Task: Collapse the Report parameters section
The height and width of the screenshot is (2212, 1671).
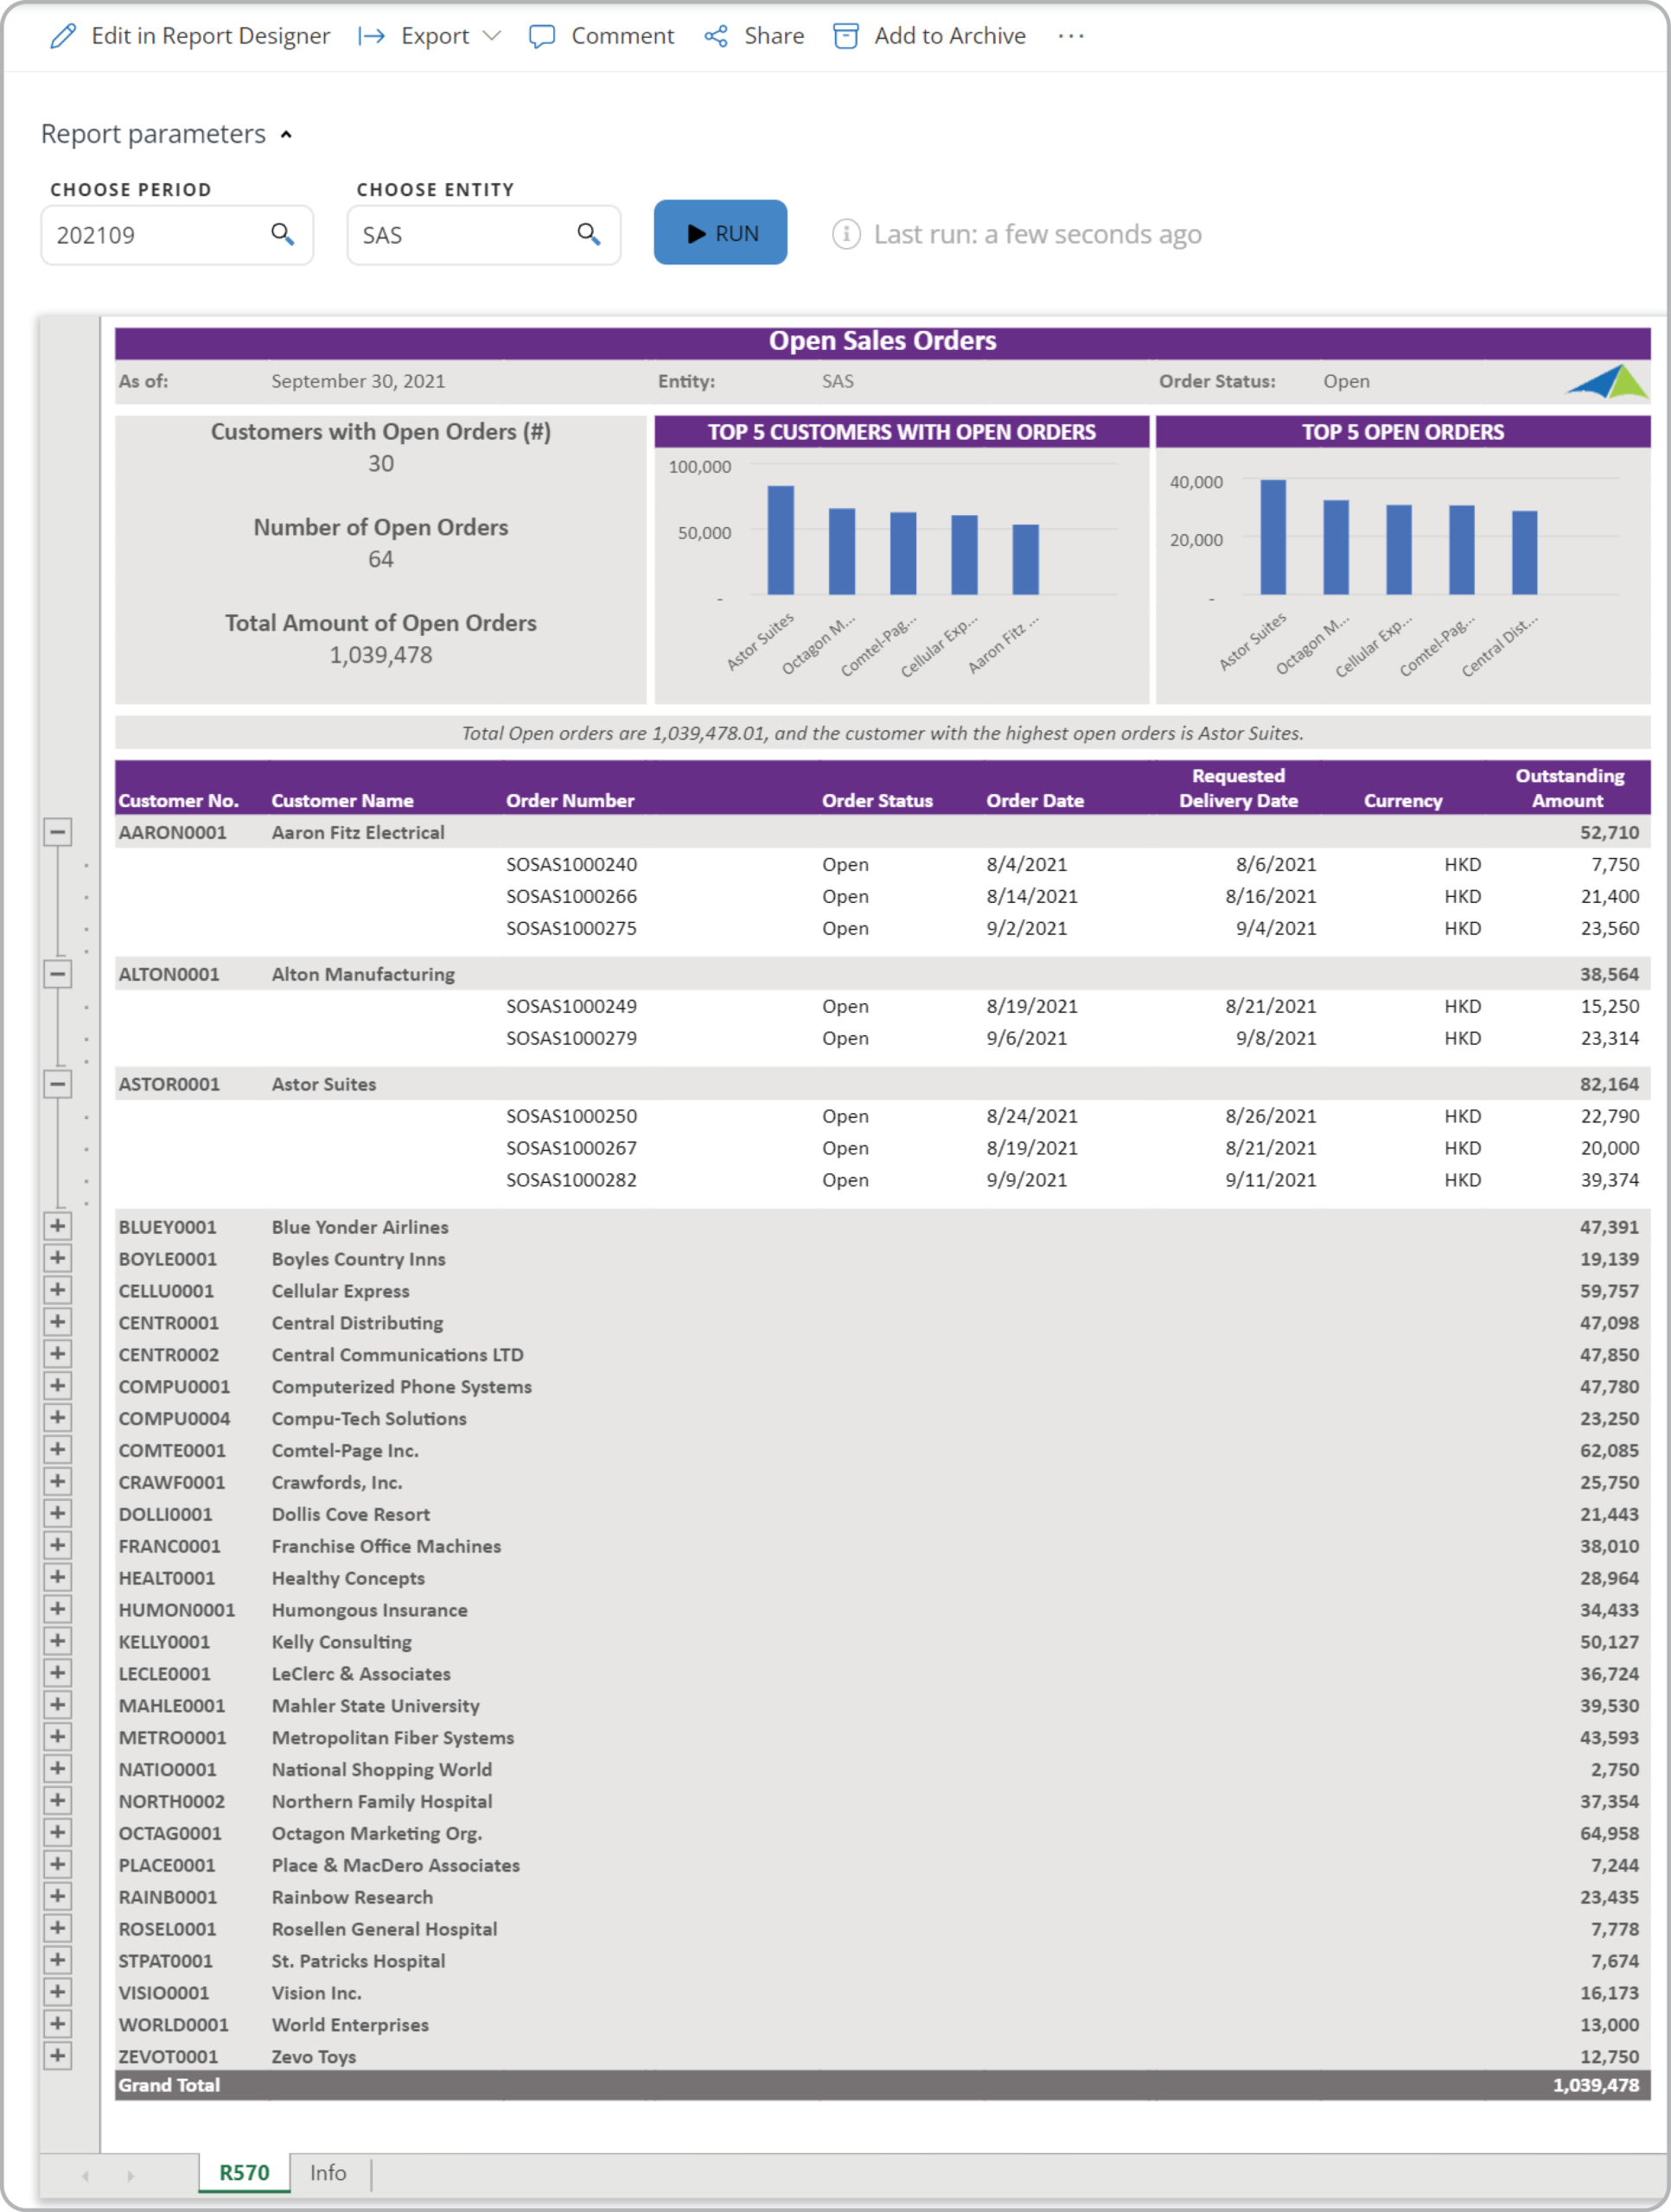Action: (286, 135)
